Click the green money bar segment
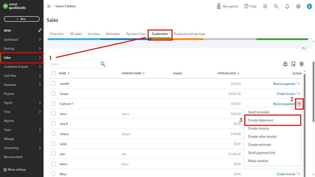This screenshot has width=315, height=177. 282,39
